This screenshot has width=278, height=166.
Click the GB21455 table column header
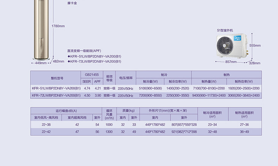point(92,75)
